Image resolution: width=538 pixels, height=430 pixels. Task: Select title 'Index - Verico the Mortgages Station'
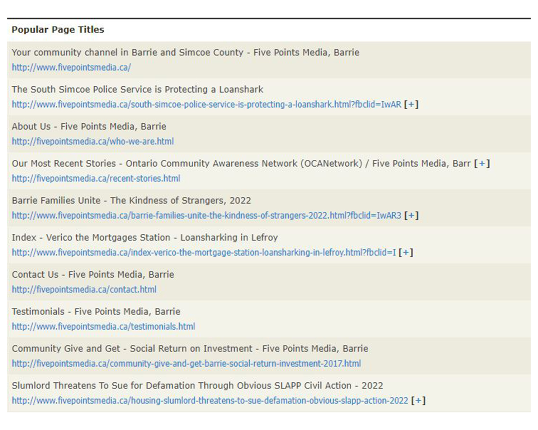145,237
